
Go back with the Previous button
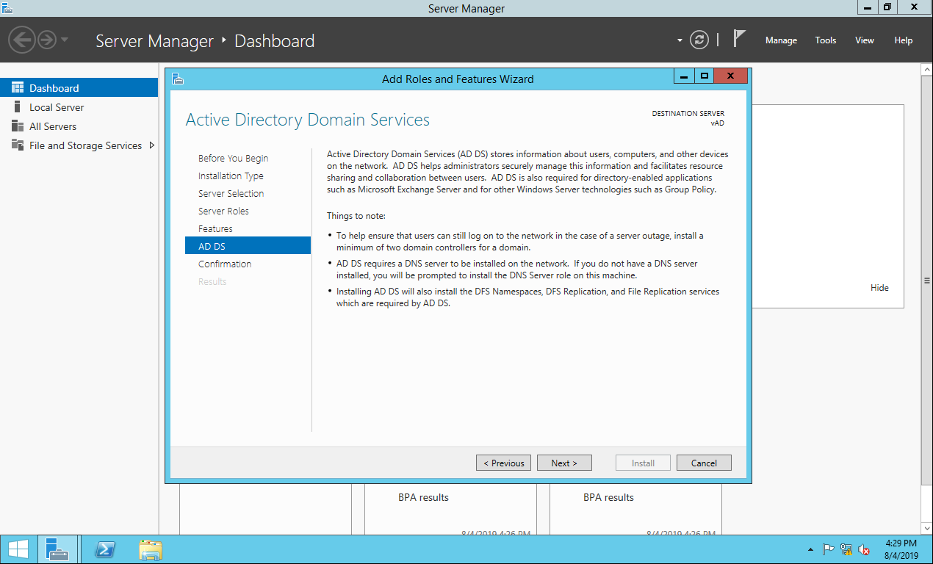click(504, 463)
